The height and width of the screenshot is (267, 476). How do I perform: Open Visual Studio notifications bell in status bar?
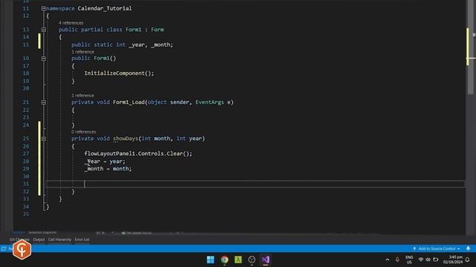point(468,248)
